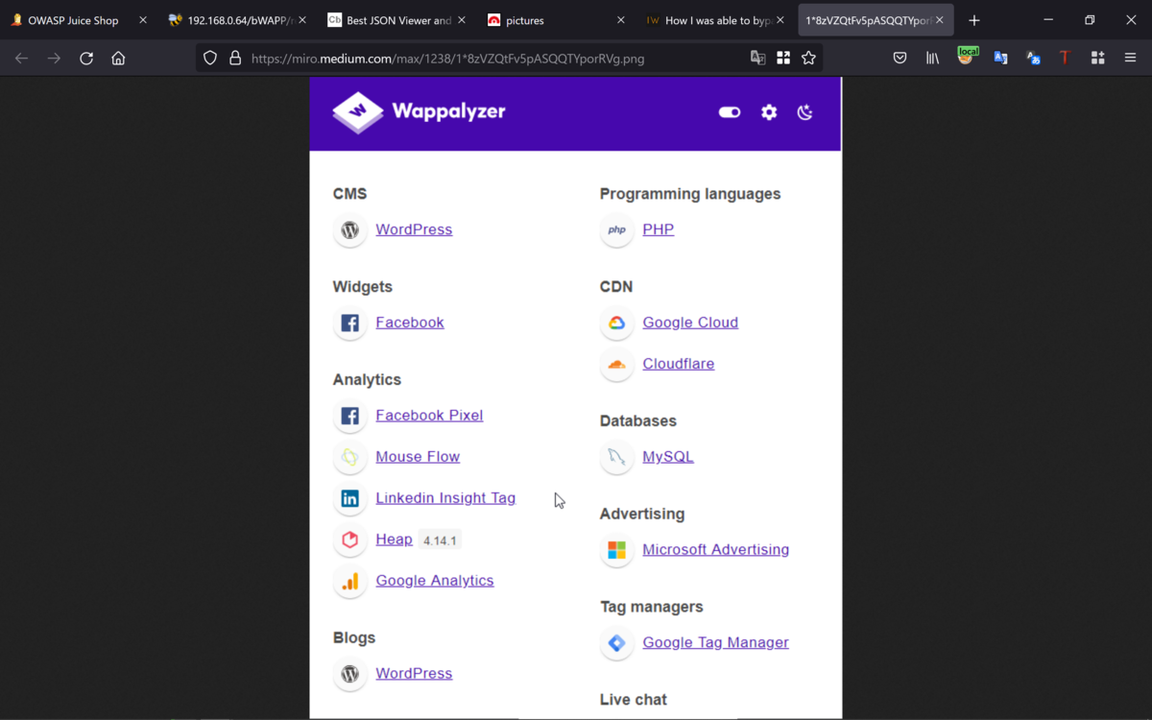Open the Cloudflare link

point(679,364)
